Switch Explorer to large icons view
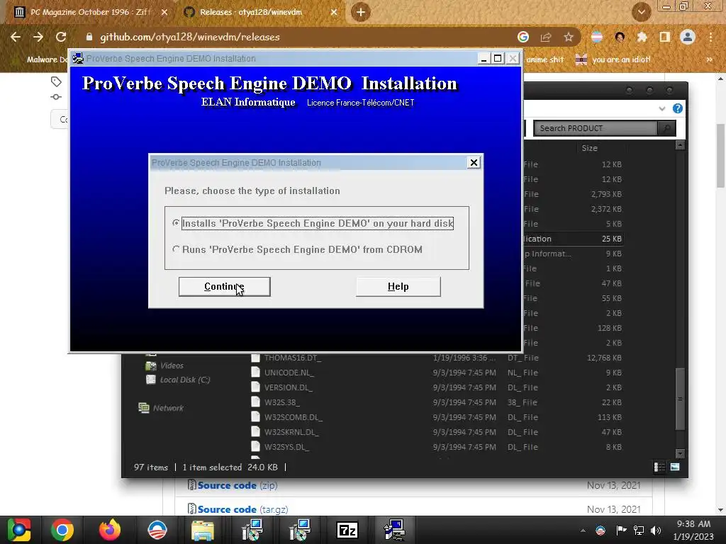Screen dimensions: 726x544 675,467
